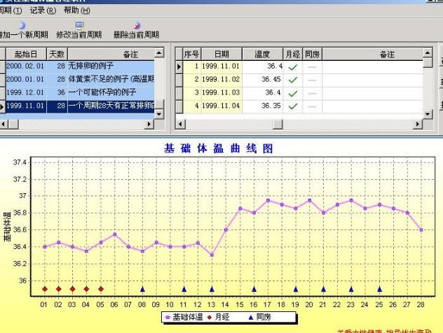Open the 记录(R) menu

pyautogui.click(x=43, y=10)
